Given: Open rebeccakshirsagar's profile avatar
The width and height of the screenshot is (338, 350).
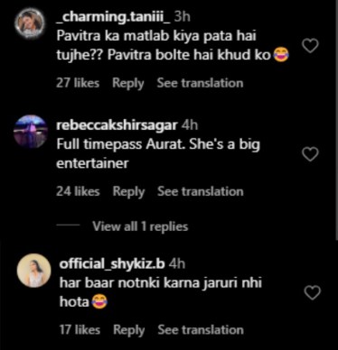Looking at the screenshot, I should [31, 132].
